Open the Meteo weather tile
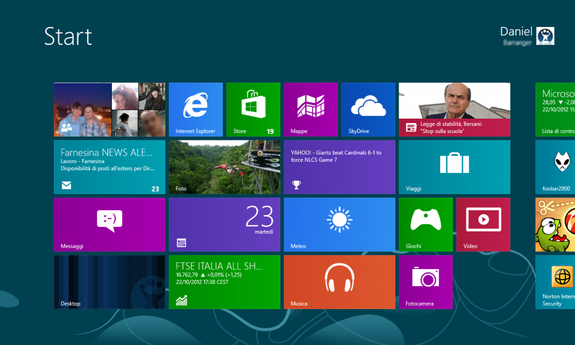The height and width of the screenshot is (345, 575). coord(340,225)
